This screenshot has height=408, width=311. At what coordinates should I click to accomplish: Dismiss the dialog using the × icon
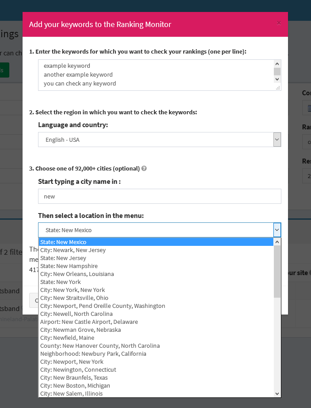pos(279,23)
